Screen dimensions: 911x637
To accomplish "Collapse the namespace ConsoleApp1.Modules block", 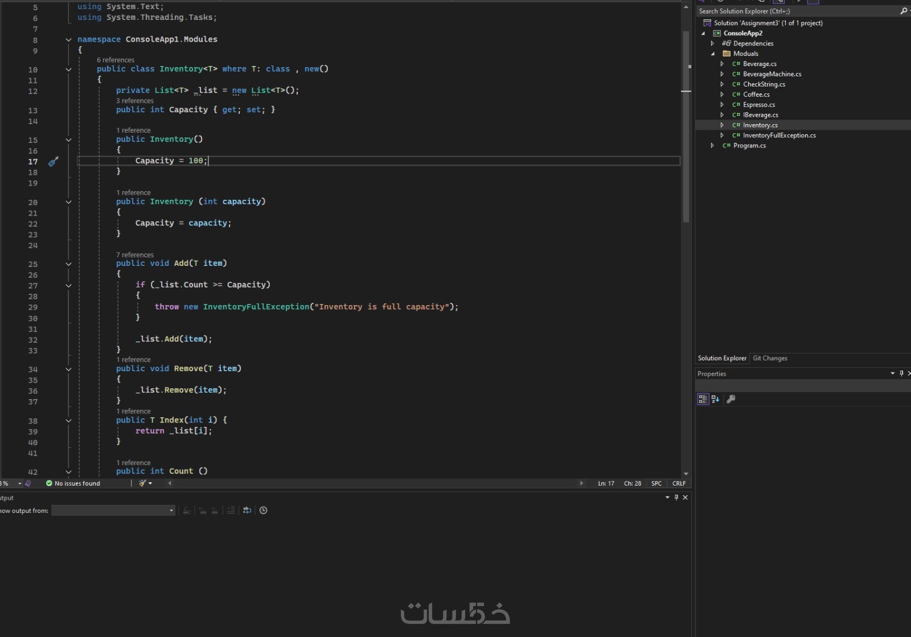I will tap(68, 40).
